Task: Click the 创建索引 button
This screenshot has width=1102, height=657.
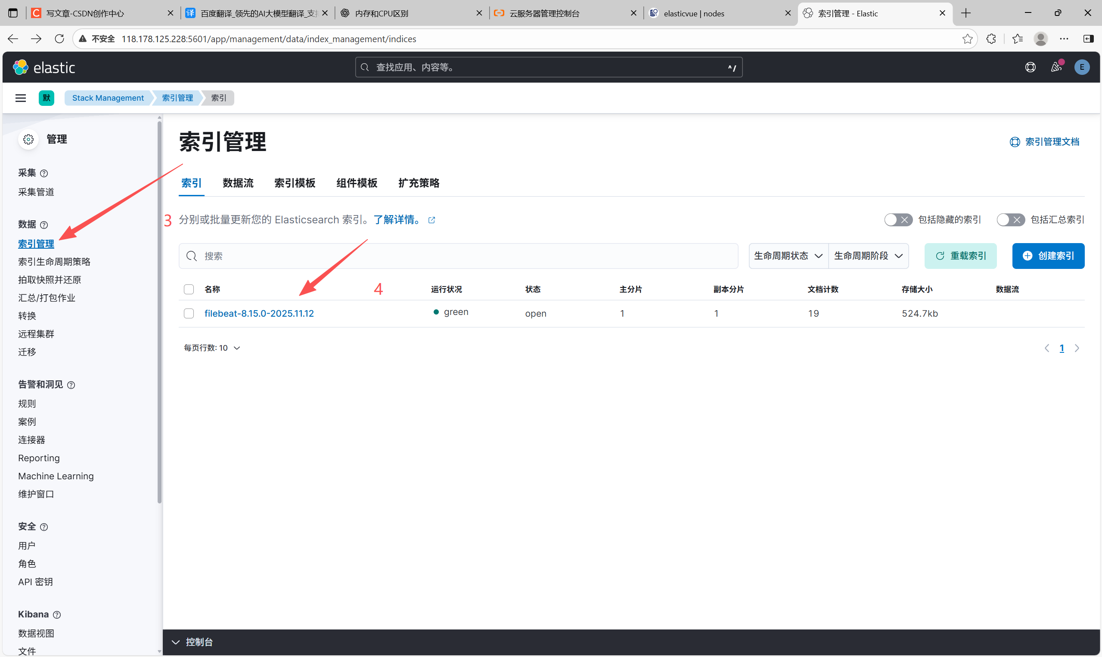Action: pos(1048,256)
